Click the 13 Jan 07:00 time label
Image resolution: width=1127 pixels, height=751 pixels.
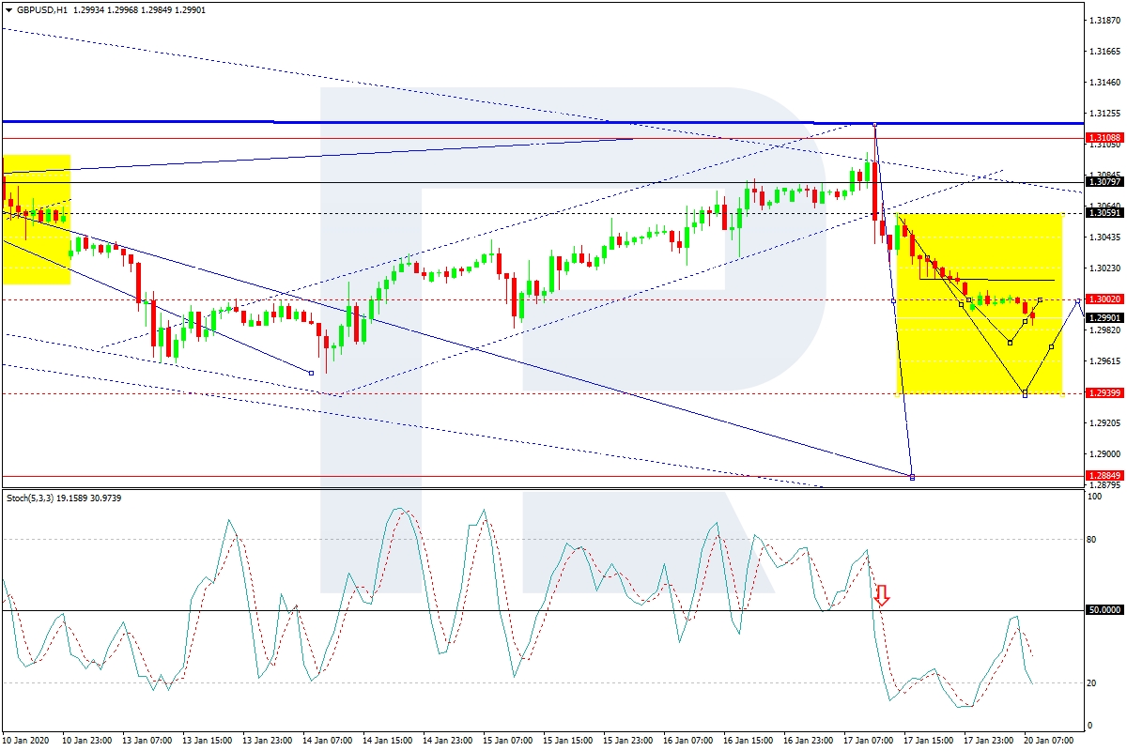(146, 741)
